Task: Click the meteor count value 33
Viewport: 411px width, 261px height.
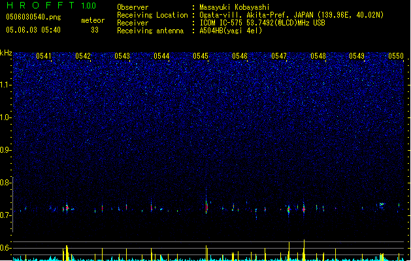Action: pos(95,30)
